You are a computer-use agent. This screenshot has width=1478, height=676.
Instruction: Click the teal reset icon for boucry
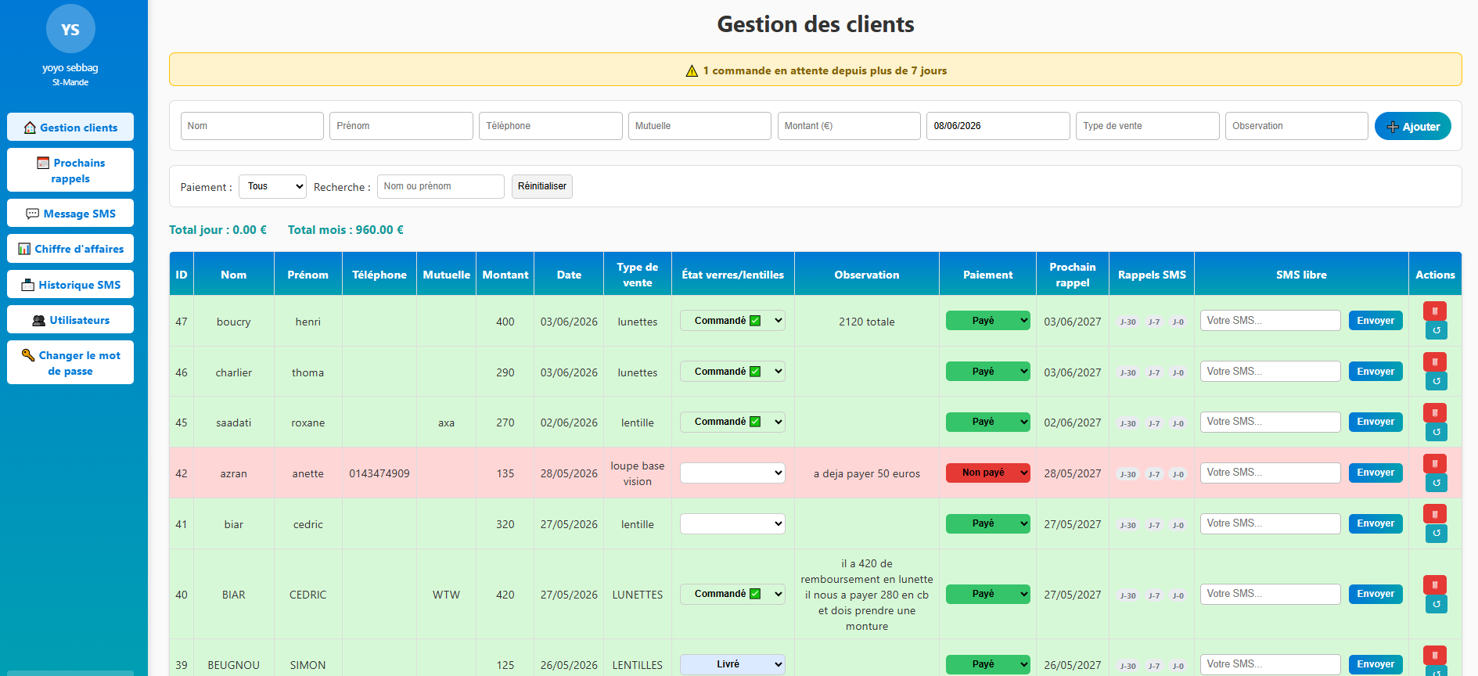click(1436, 330)
